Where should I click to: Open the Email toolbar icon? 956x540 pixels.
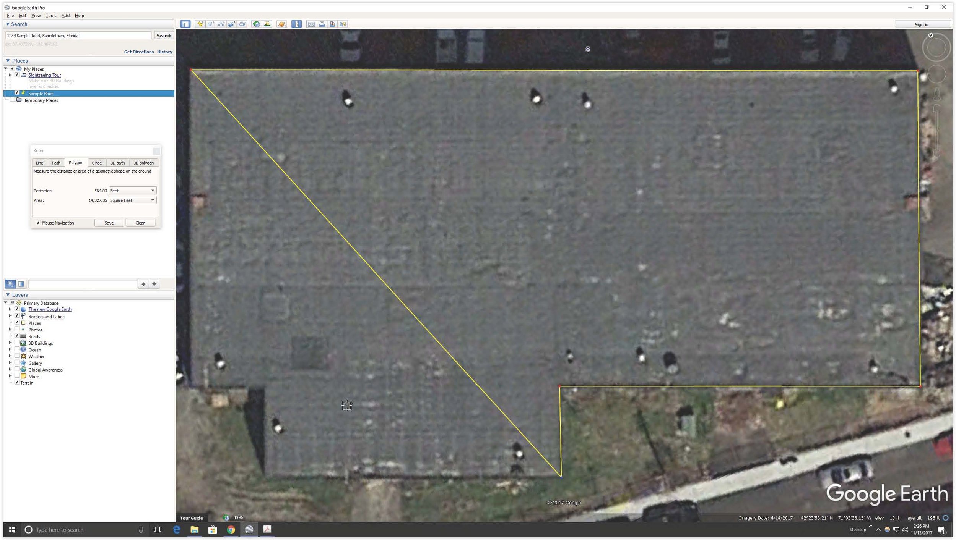pos(311,24)
